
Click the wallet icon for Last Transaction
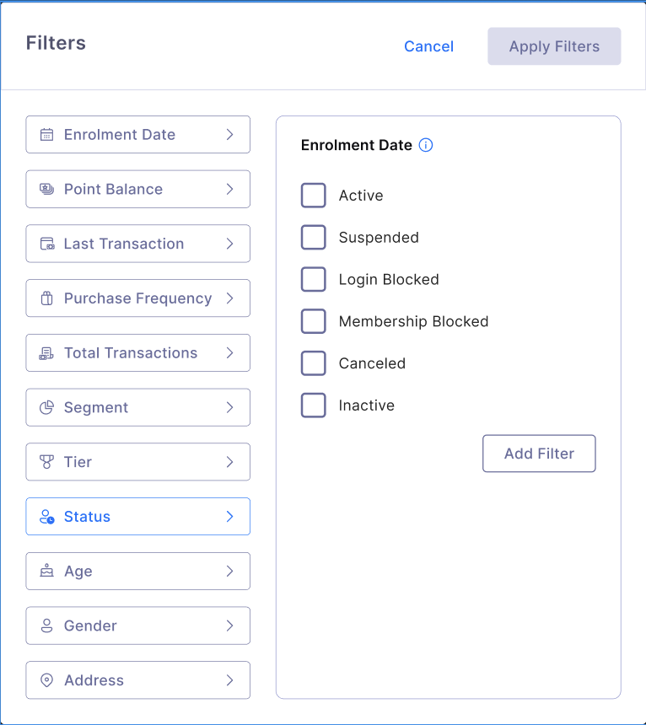(x=47, y=244)
